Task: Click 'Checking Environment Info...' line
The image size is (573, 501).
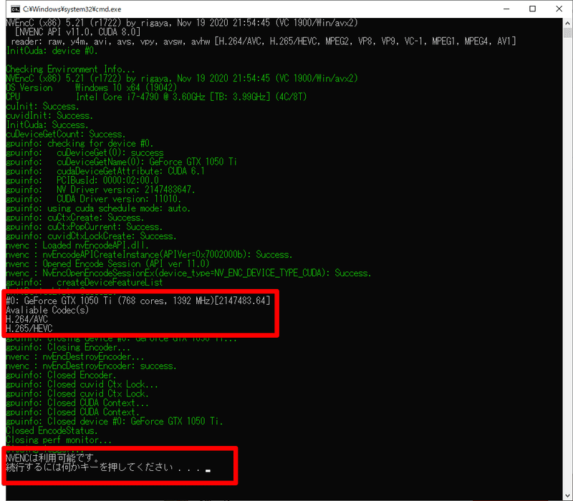Action: pos(70,69)
